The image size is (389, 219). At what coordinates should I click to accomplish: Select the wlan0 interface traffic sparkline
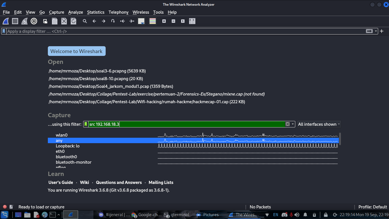tap(248, 135)
